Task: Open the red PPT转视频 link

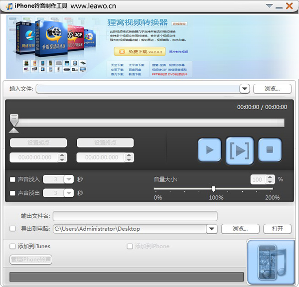Action: (x=159, y=74)
